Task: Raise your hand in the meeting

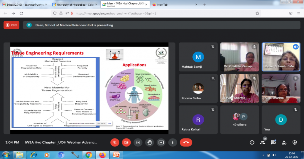Action: pyautogui.click(x=149, y=142)
